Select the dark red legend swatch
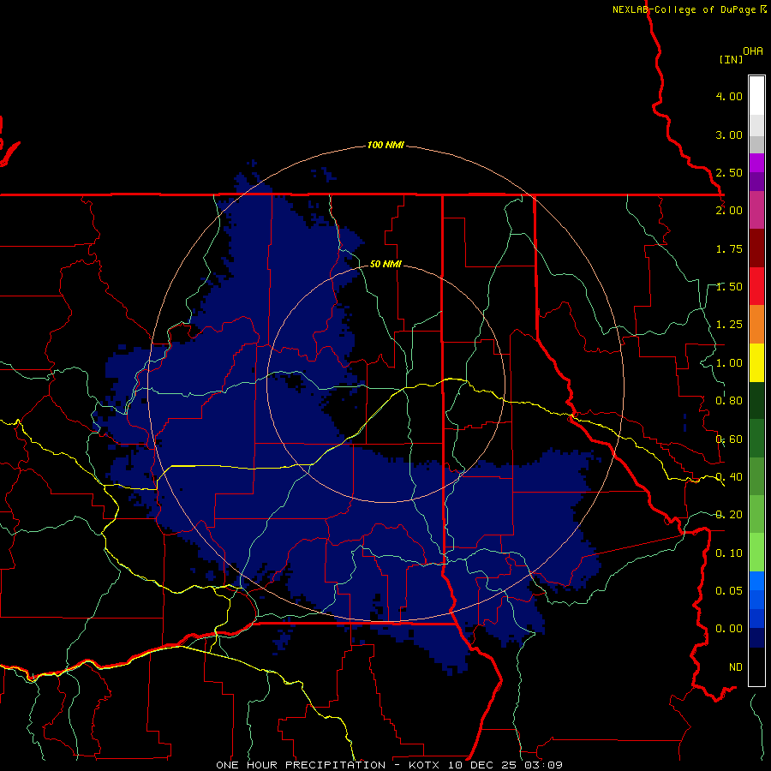This screenshot has width=771, height=771. coord(756,248)
